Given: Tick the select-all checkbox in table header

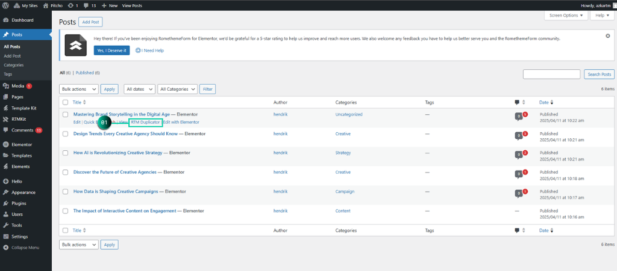Looking at the screenshot, I should pyautogui.click(x=66, y=102).
